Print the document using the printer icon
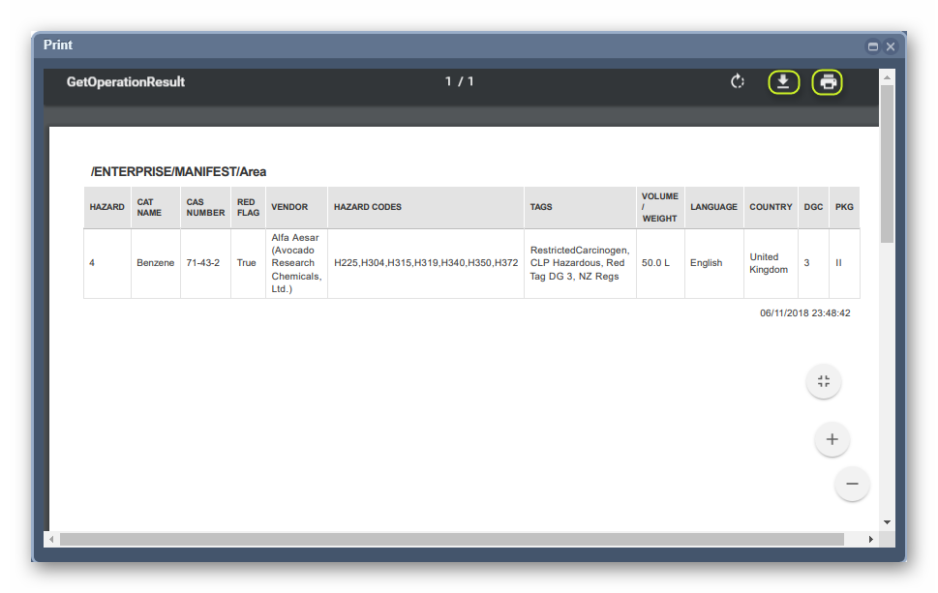The width and height of the screenshot is (938, 593). point(828,82)
